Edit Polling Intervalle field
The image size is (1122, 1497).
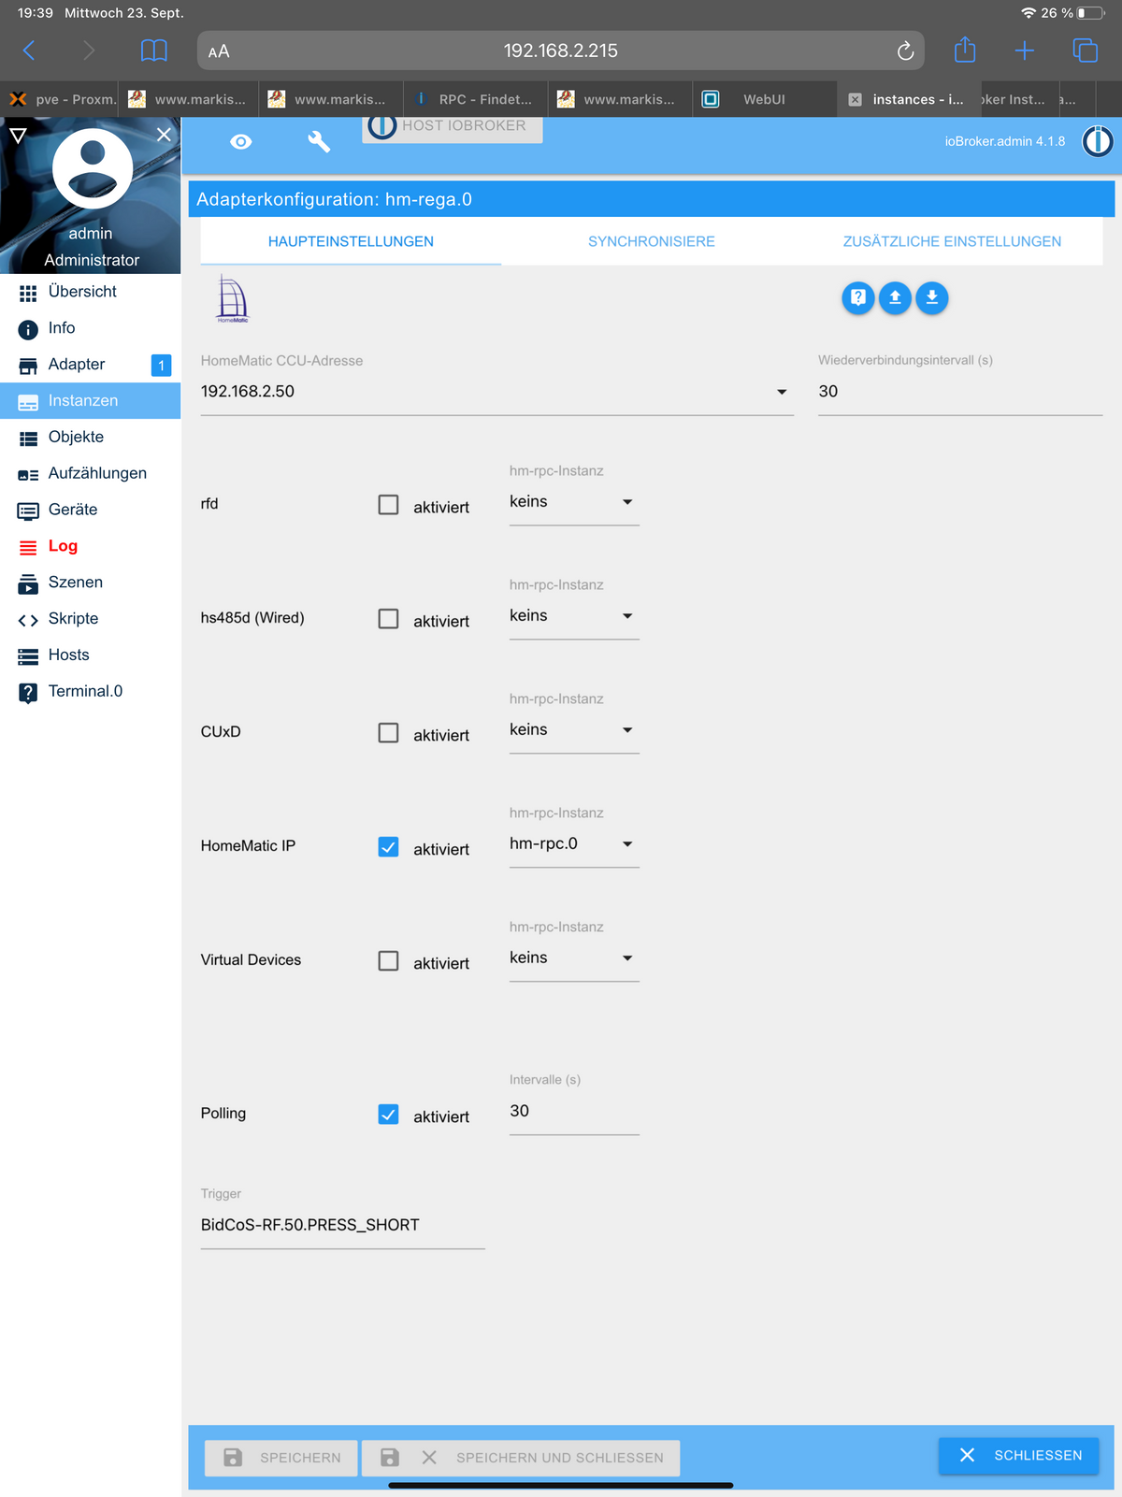click(574, 1112)
